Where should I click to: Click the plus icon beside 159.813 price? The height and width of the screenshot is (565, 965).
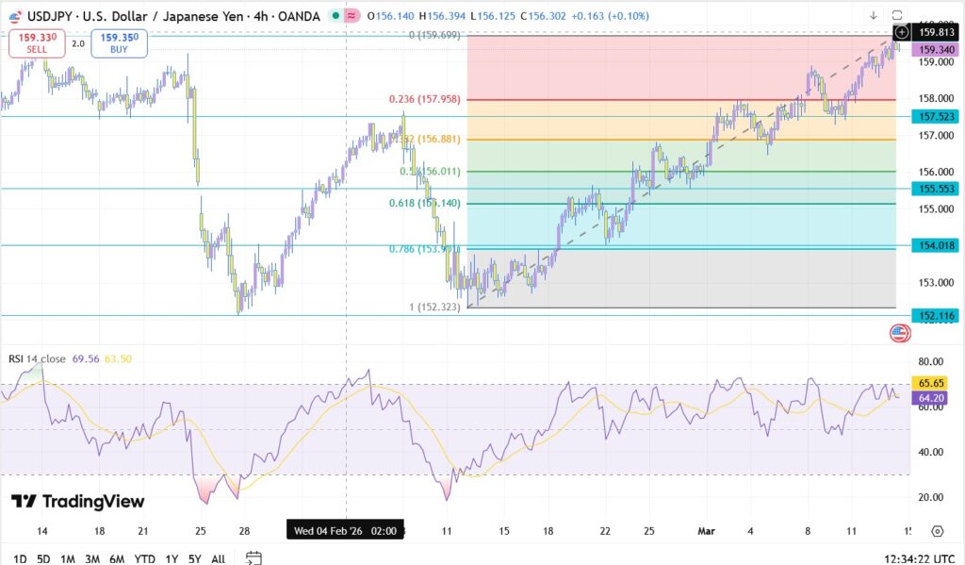pyautogui.click(x=901, y=33)
